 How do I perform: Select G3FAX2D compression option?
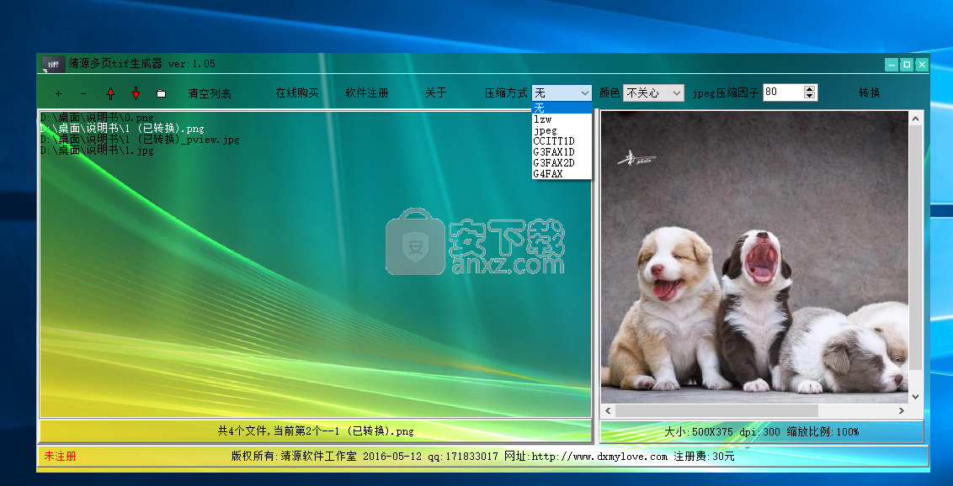click(x=562, y=162)
